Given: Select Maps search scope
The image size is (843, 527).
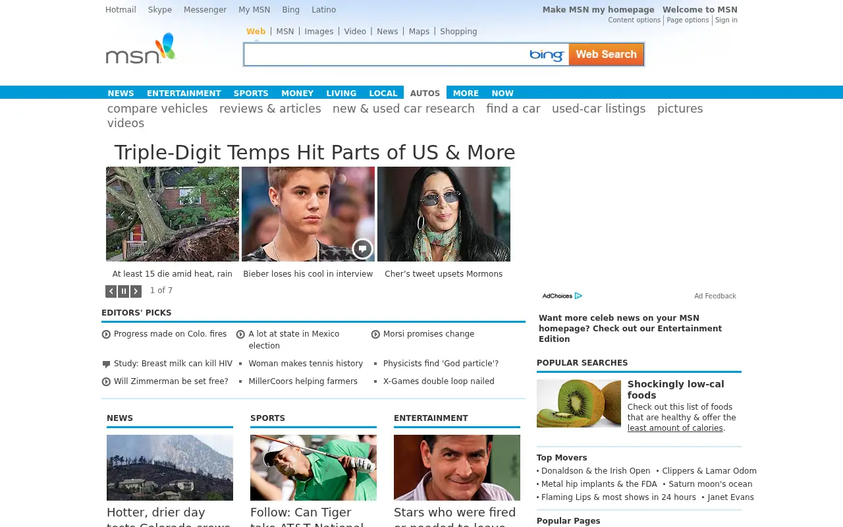Looking at the screenshot, I should point(419,32).
